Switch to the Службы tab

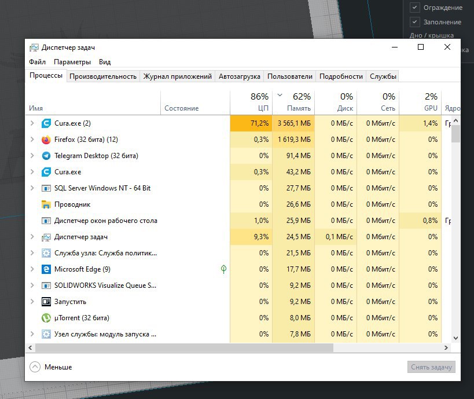coord(383,76)
